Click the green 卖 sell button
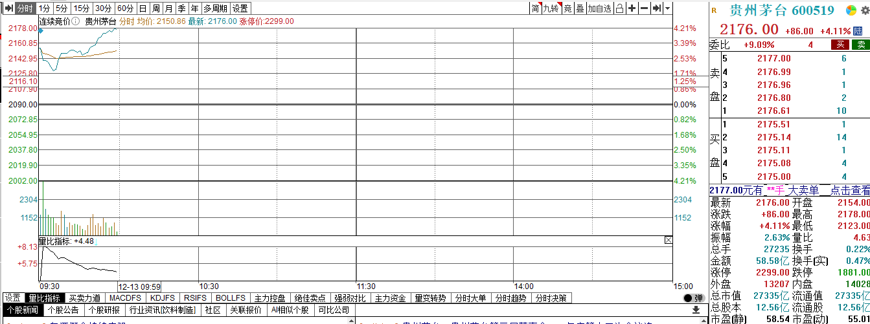Viewport: 870px width, 324px height. [x=860, y=45]
